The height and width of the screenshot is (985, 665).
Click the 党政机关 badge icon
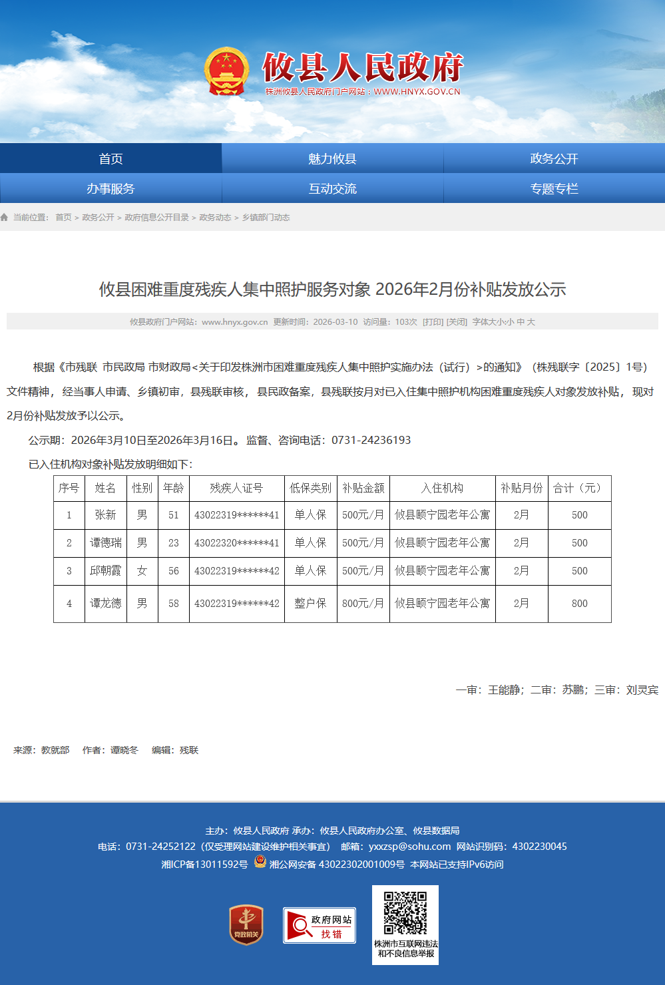coord(246,924)
